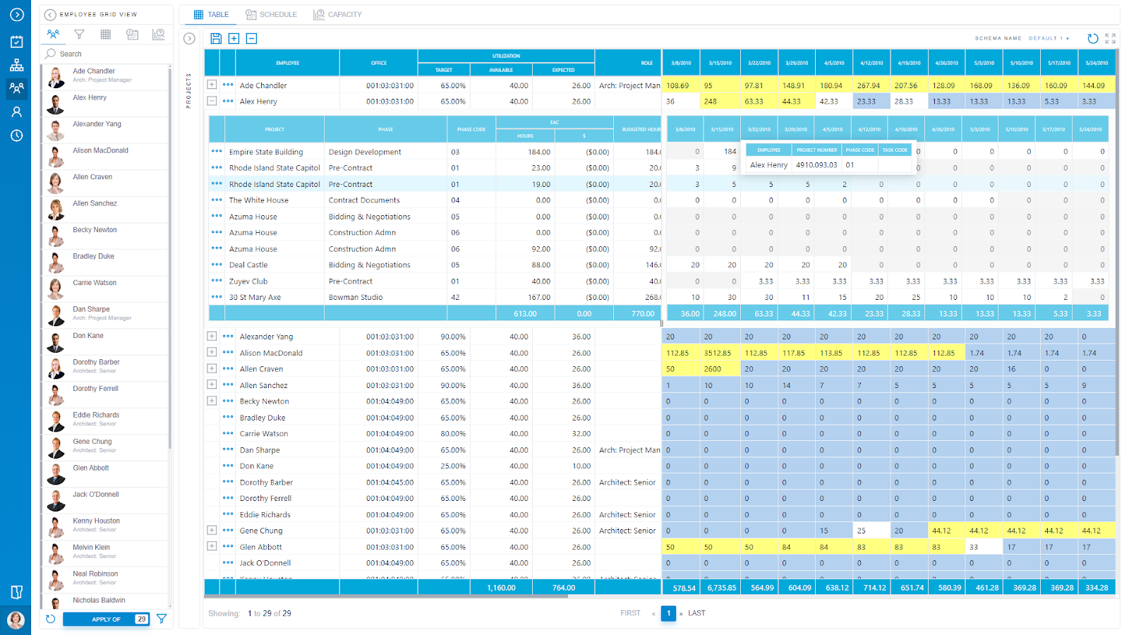Open the grid panel tab icon
Image resolution: width=1129 pixels, height=635 pixels.
pyautogui.click(x=106, y=34)
